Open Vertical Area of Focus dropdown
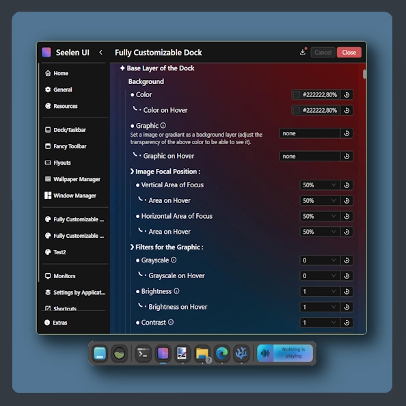 tap(320, 185)
